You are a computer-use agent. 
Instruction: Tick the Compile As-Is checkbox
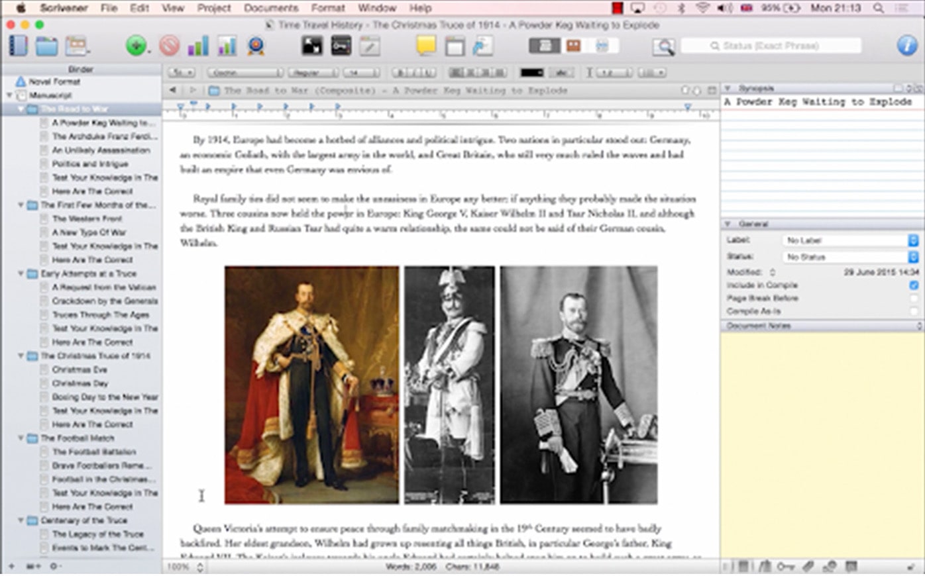click(914, 311)
